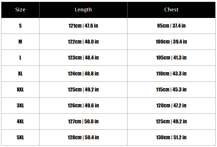Click the 100cm | 39.4 in chest cell
Image resolution: width=217 pixels, height=147 pixels.
coord(171,42)
